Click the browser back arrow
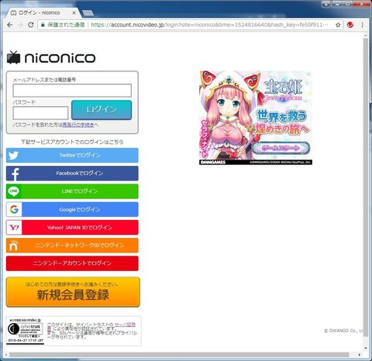Screen dimensions: 372x361 (10, 25)
